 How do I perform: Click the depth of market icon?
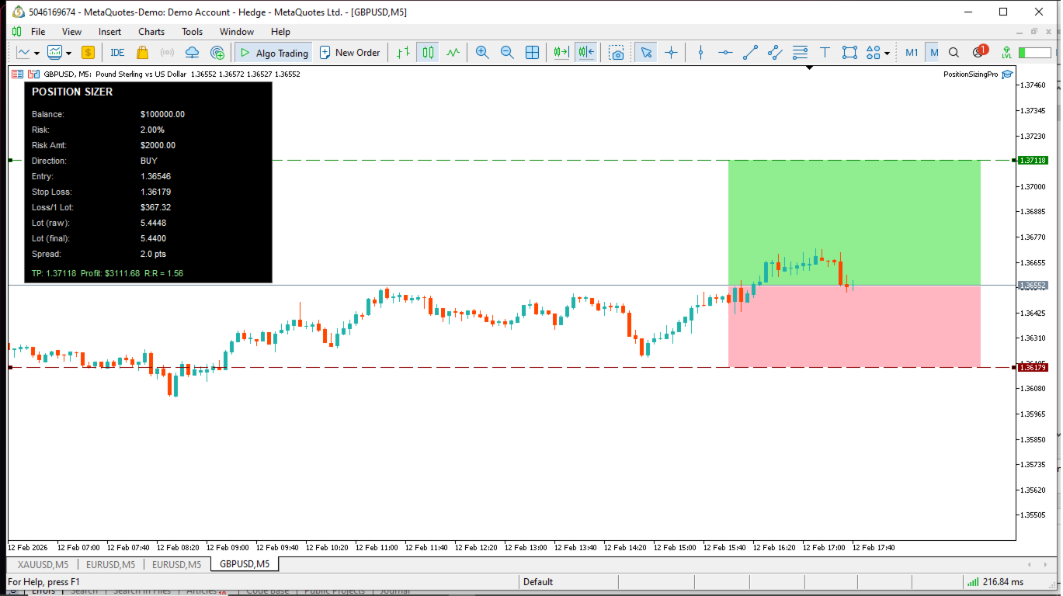[33, 74]
